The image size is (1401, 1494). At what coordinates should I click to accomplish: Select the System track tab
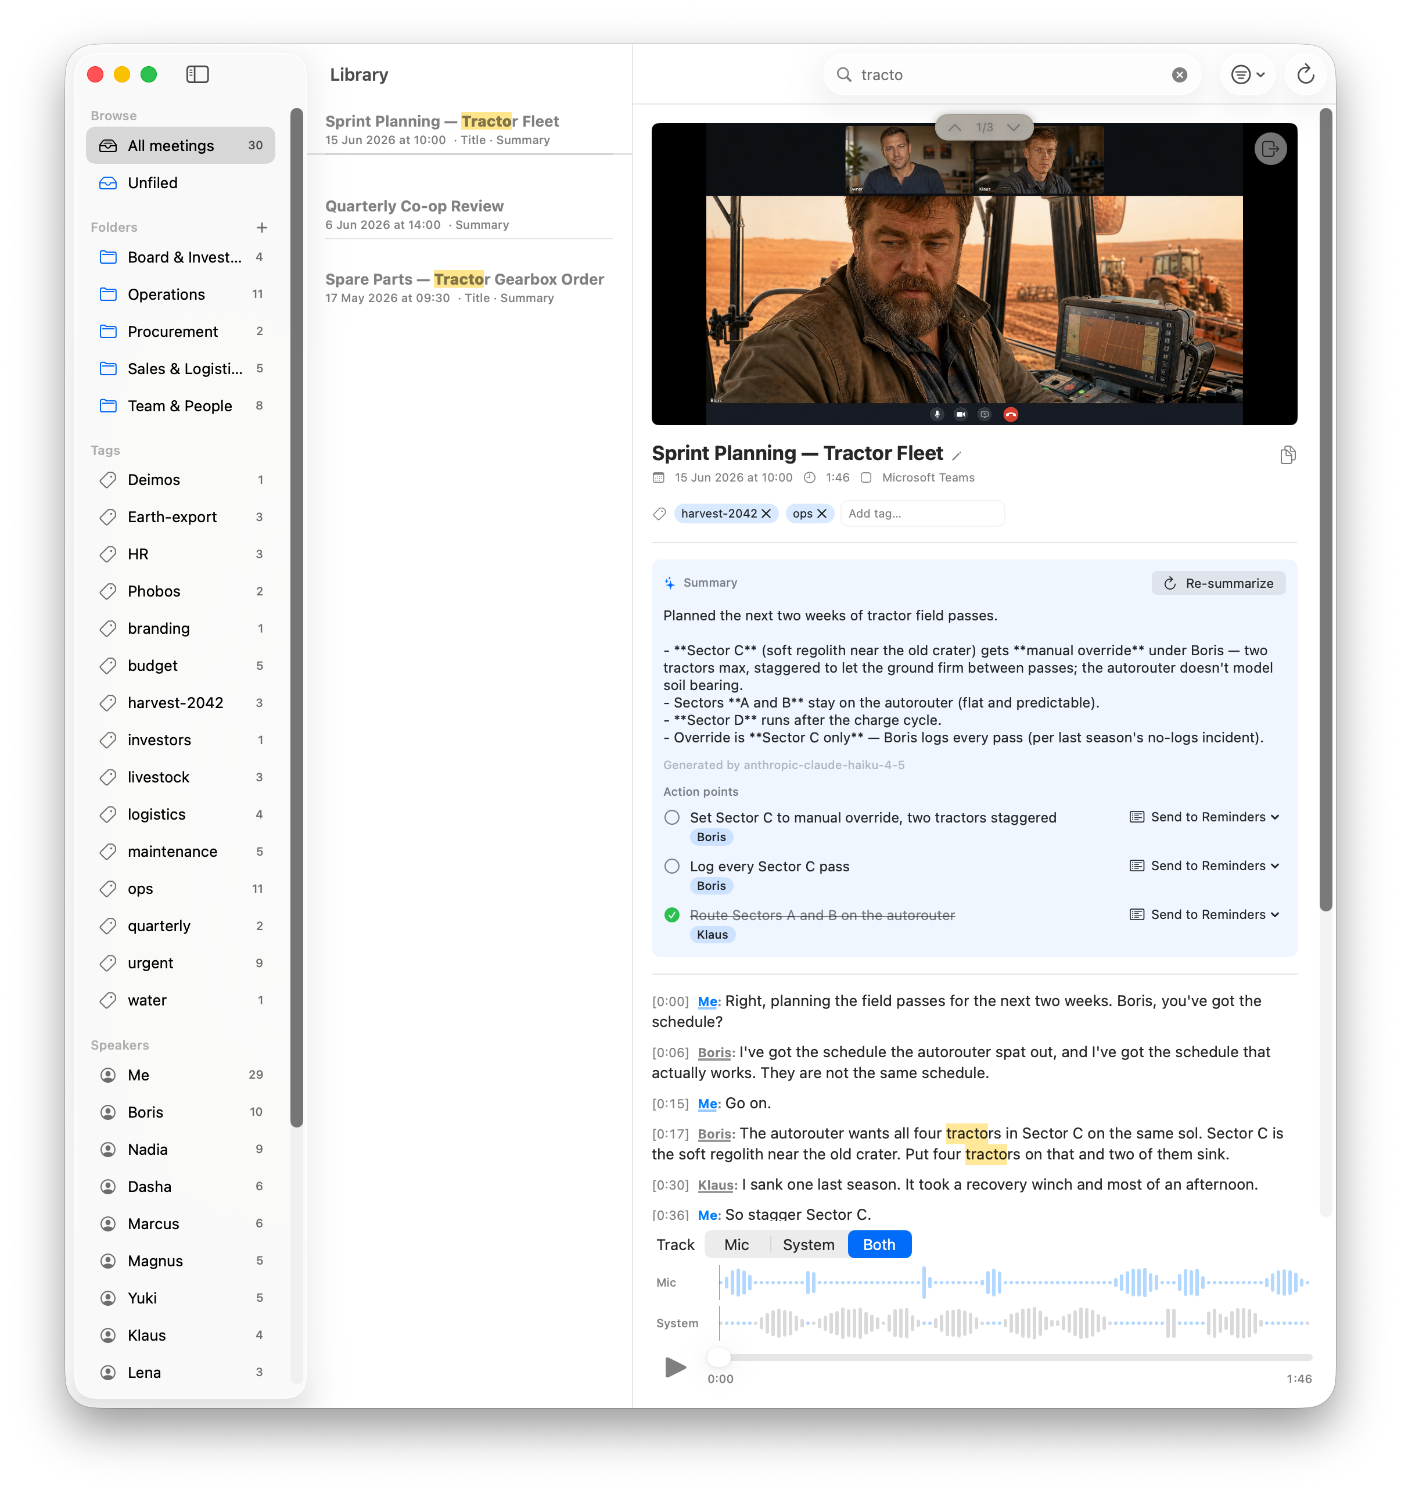point(809,1244)
